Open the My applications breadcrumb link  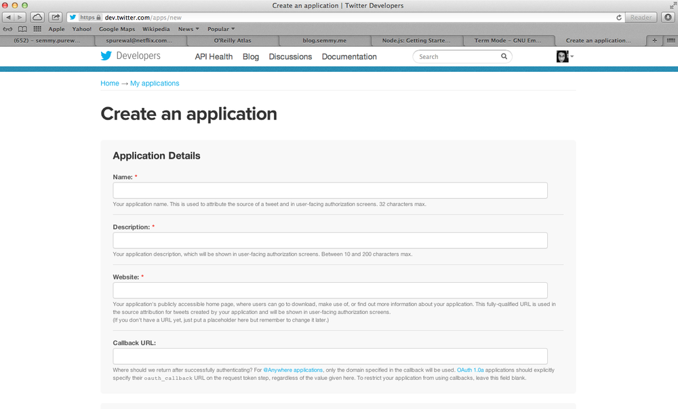coord(155,83)
